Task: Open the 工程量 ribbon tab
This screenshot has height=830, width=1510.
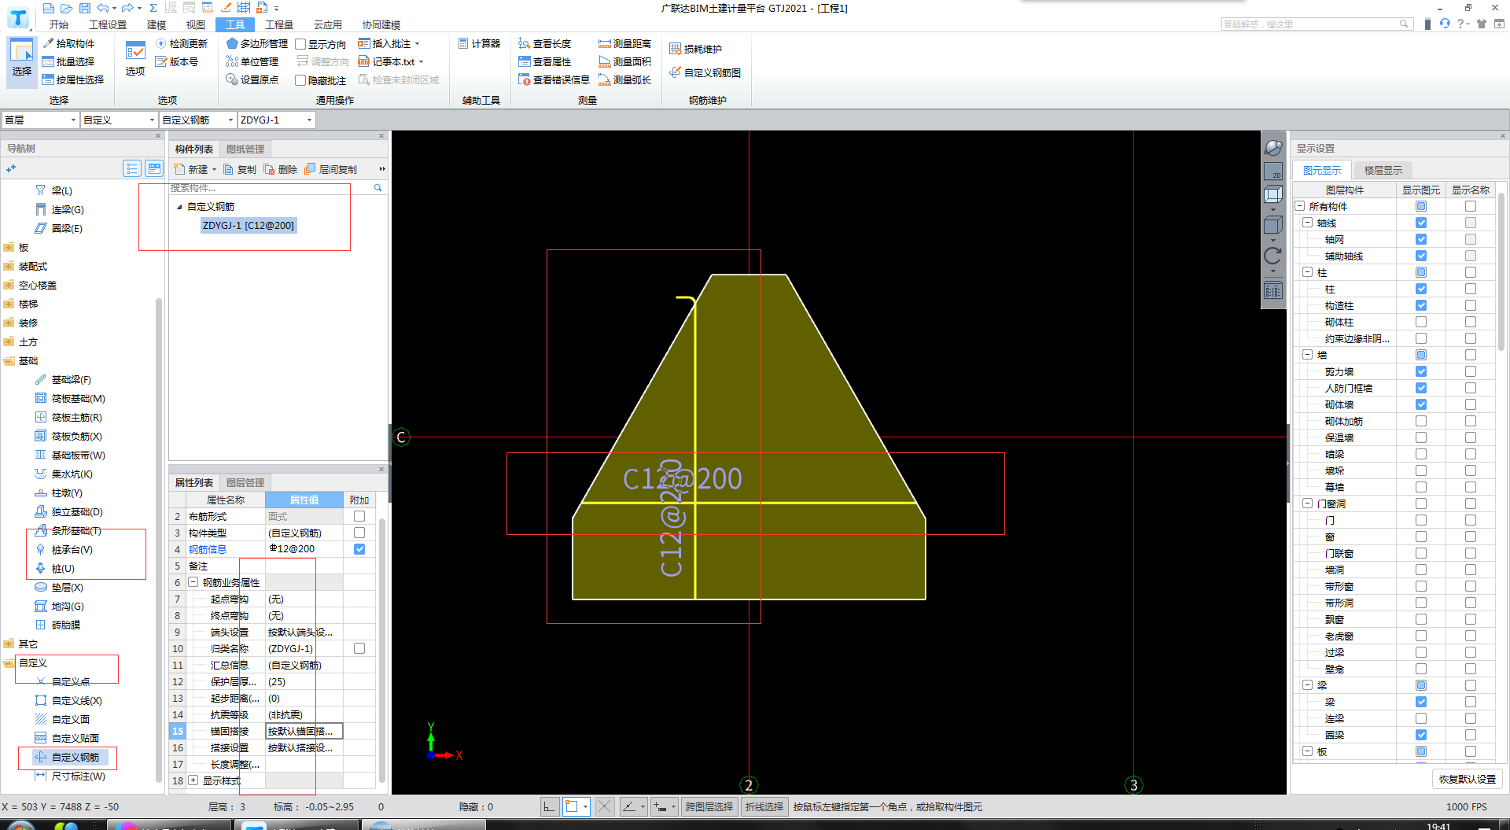Action: pos(278,24)
